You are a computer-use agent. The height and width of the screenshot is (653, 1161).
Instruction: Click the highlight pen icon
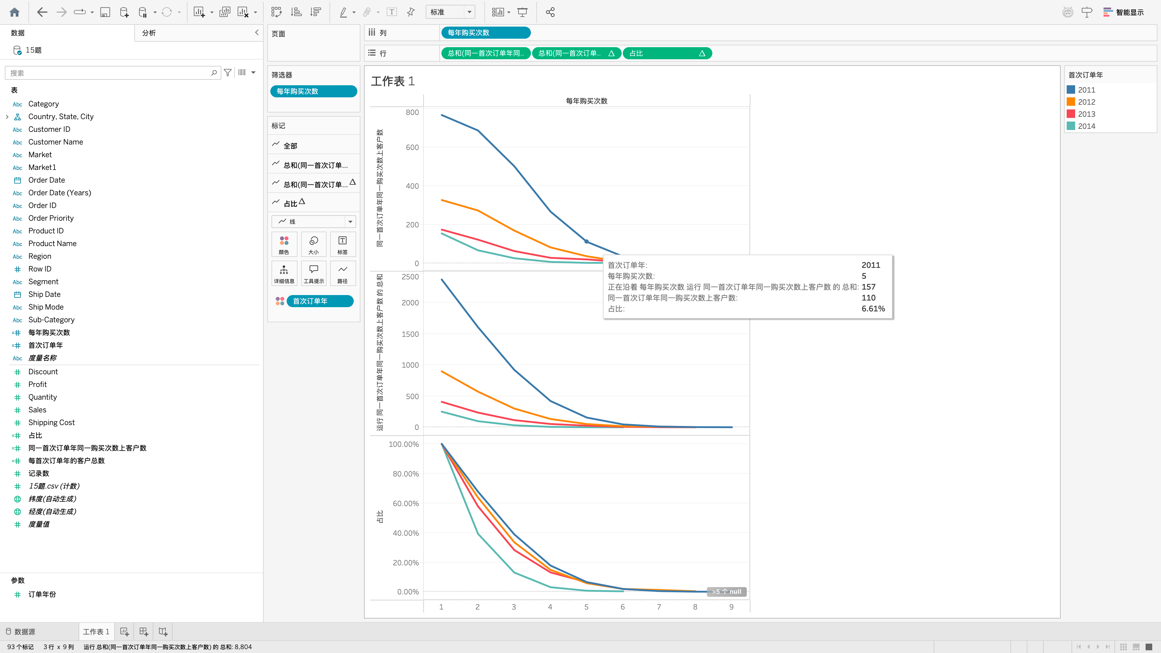pyautogui.click(x=343, y=12)
